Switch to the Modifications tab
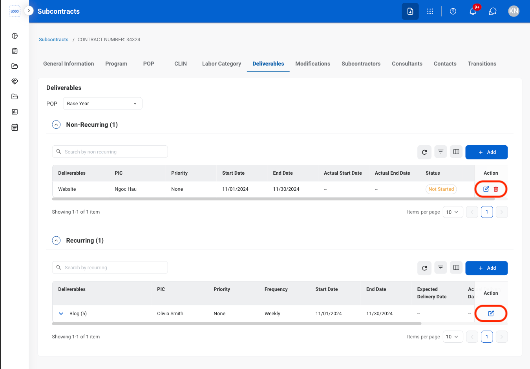 coord(313,64)
